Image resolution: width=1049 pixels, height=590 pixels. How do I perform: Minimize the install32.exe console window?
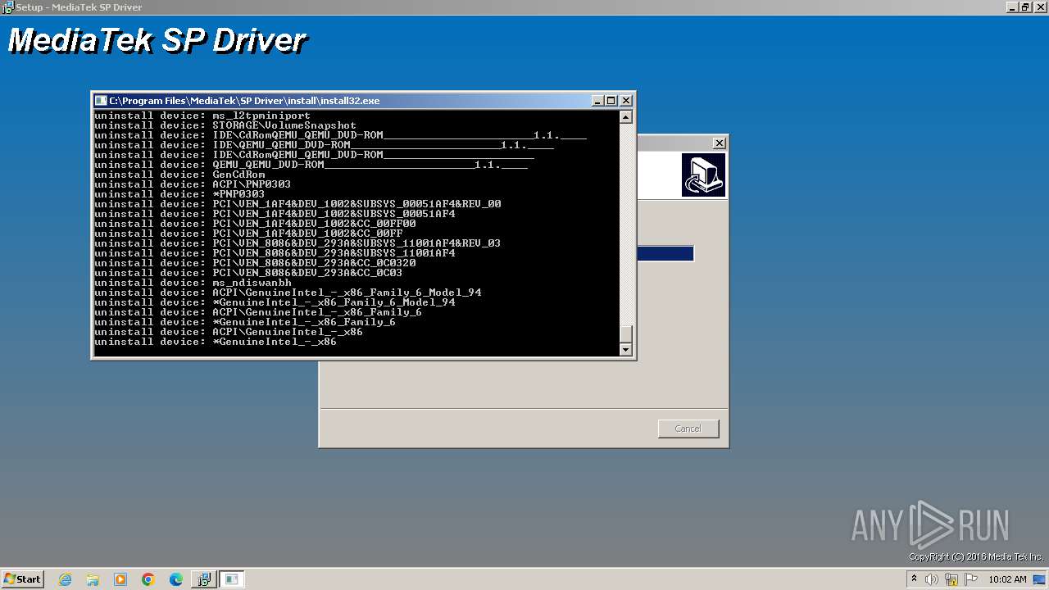[597, 101]
